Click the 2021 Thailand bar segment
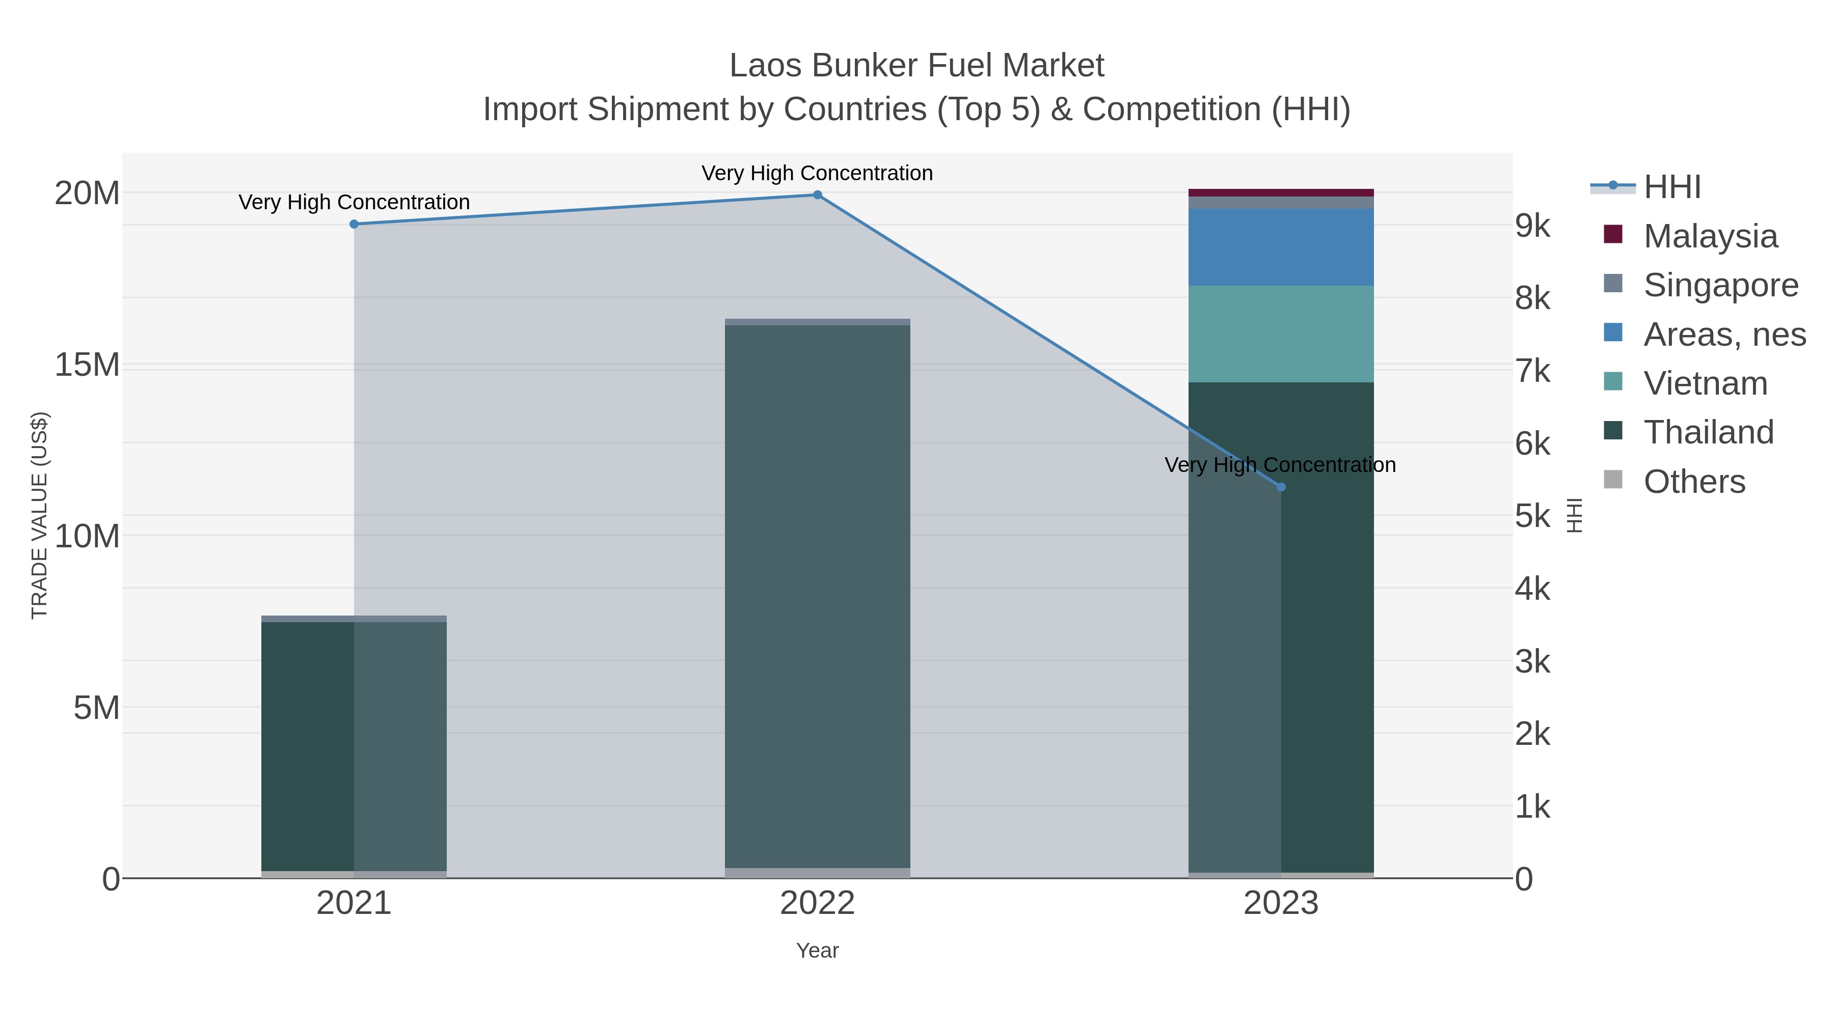1834x1031 pixels. pos(354,746)
